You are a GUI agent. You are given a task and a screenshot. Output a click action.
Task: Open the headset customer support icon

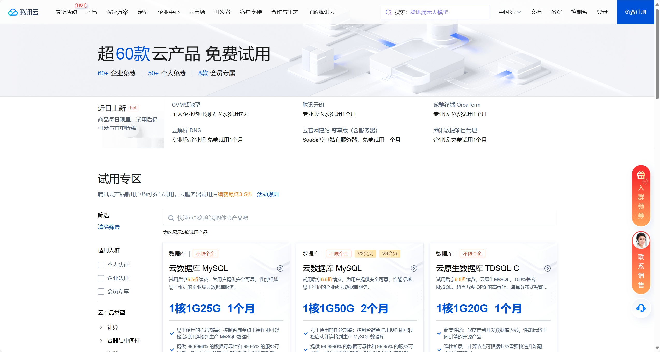(x=641, y=308)
